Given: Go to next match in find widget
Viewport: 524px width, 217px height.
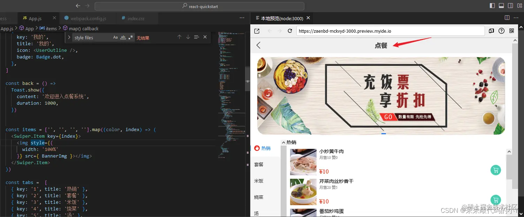Looking at the screenshot, I should pyautogui.click(x=188, y=37).
